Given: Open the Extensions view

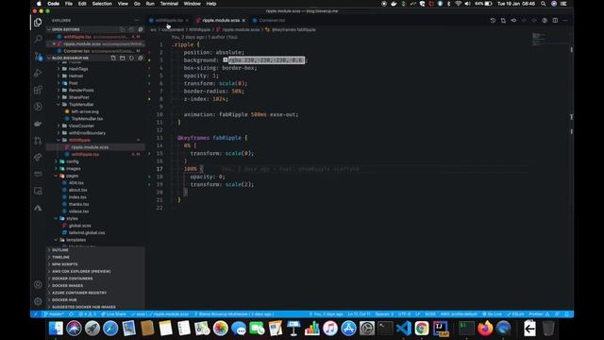Looking at the screenshot, I should (38, 90).
